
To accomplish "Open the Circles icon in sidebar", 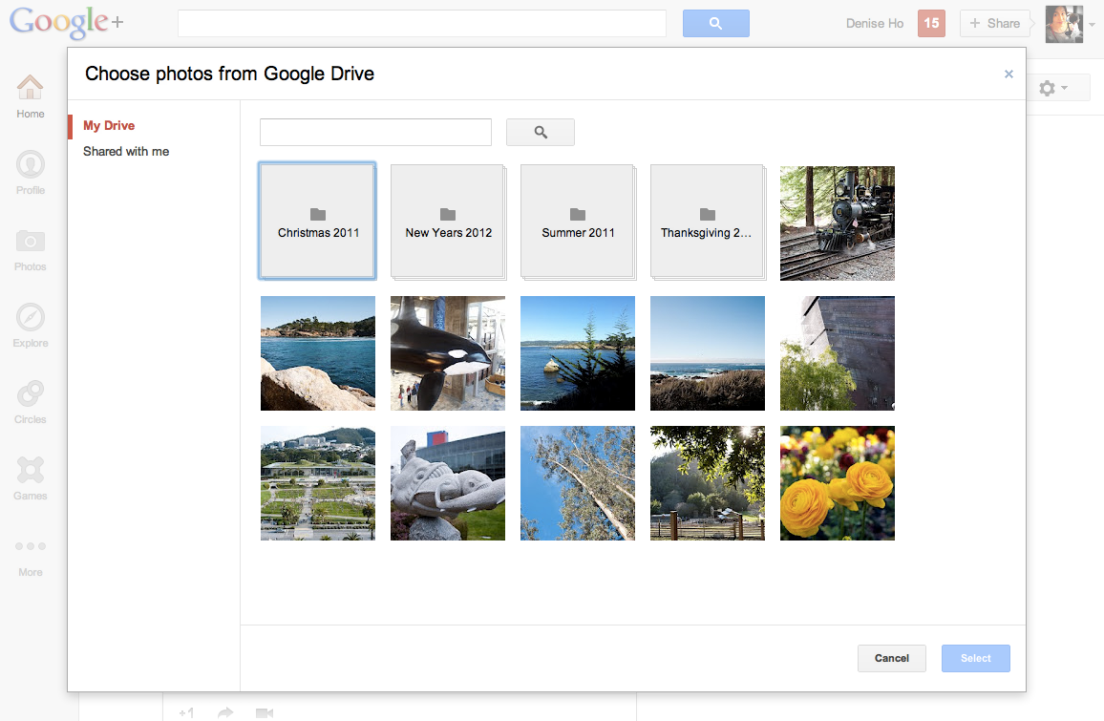I will [31, 393].
